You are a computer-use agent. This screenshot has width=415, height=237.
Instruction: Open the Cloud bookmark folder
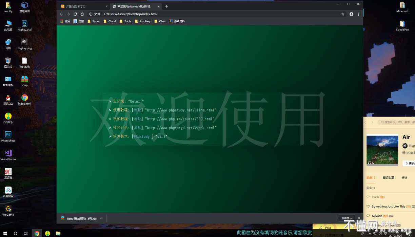110,21
